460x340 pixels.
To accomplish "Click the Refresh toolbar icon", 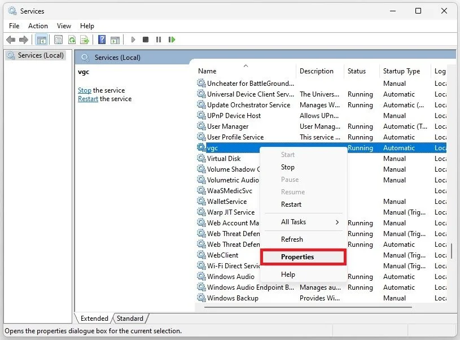I will pos(72,40).
